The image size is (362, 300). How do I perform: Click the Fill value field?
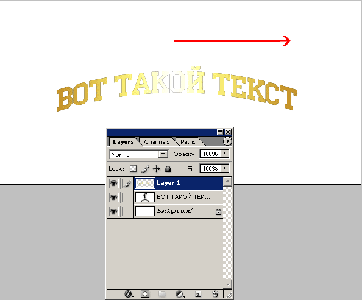(x=210, y=168)
